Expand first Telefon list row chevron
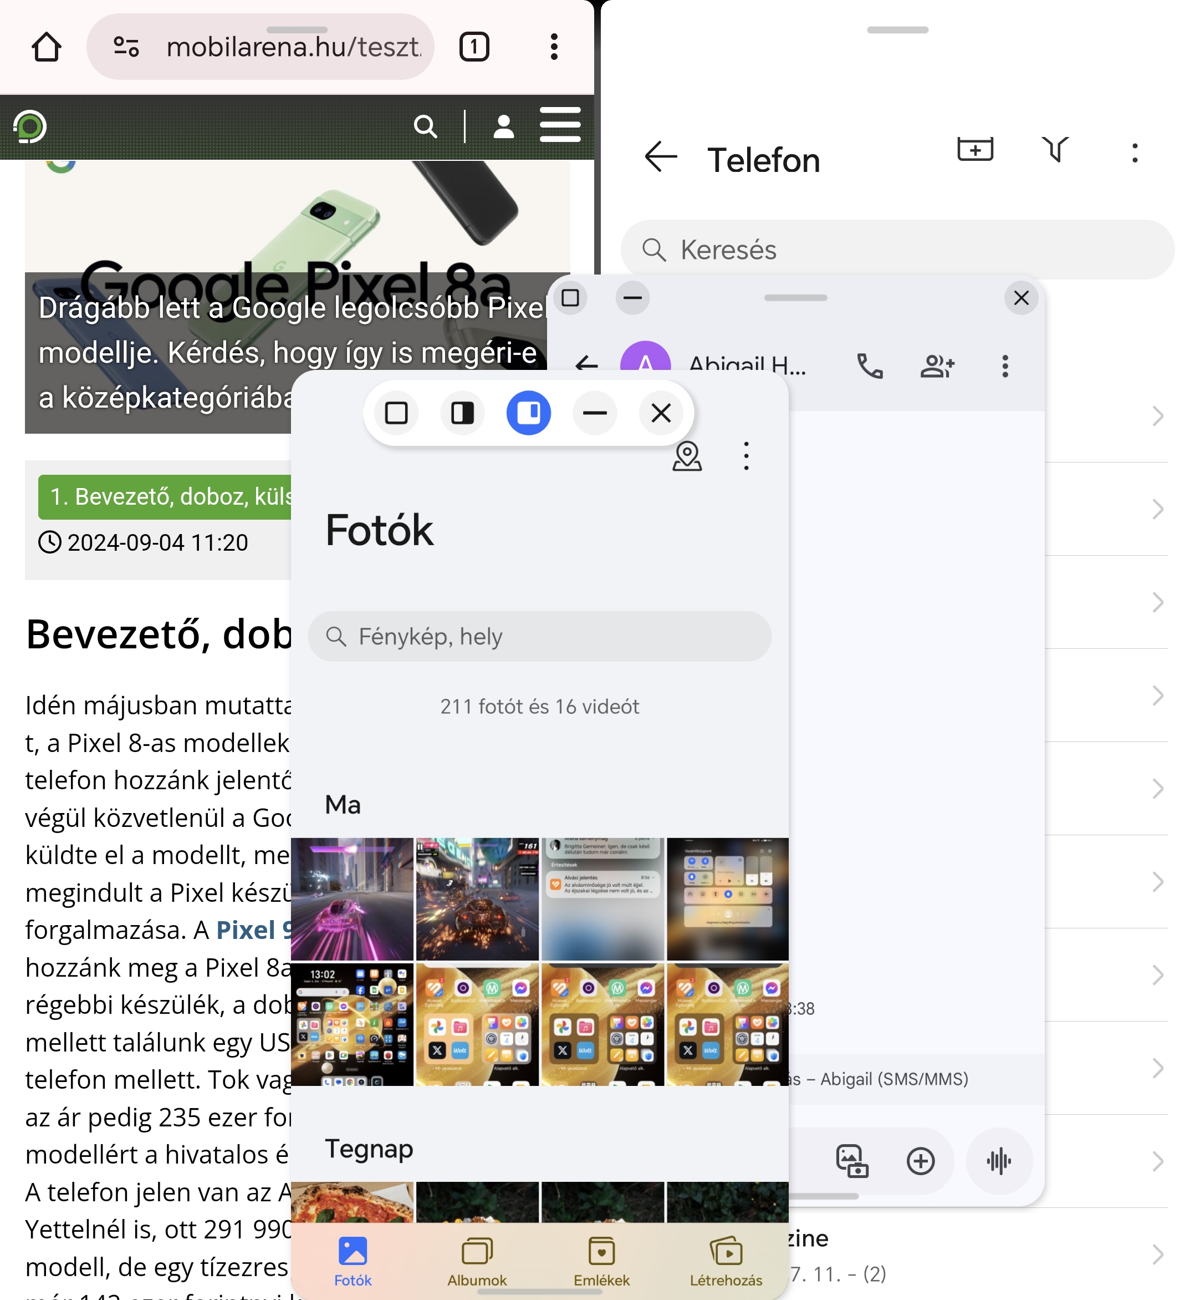The height and width of the screenshot is (1300, 1195). tap(1158, 416)
